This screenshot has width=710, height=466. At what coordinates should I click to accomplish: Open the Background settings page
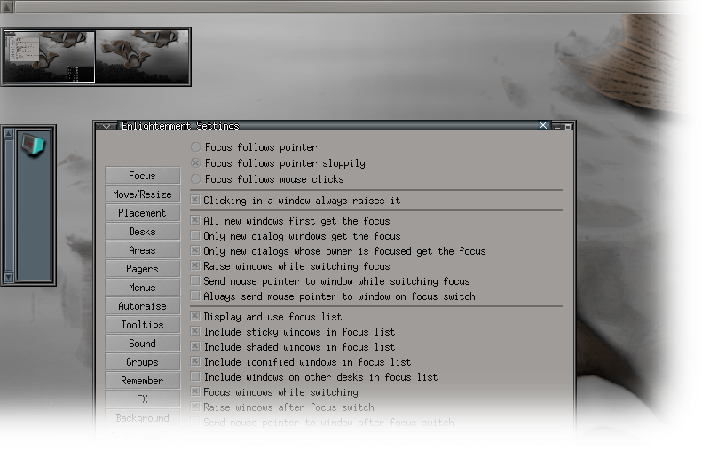(142, 418)
